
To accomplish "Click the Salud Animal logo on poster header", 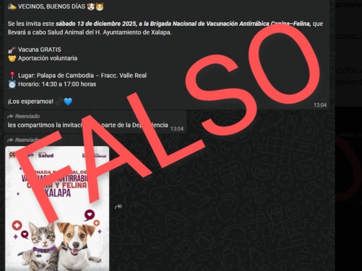I will [94, 155].
